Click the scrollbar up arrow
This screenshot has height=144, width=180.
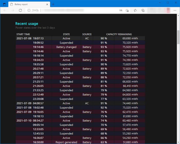coord(178,16)
